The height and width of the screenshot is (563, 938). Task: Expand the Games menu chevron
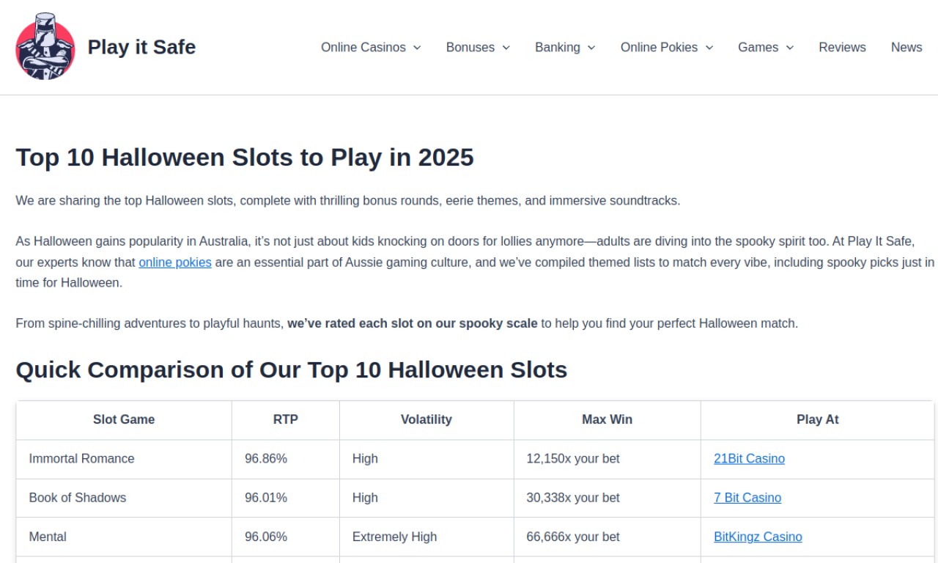coord(790,47)
